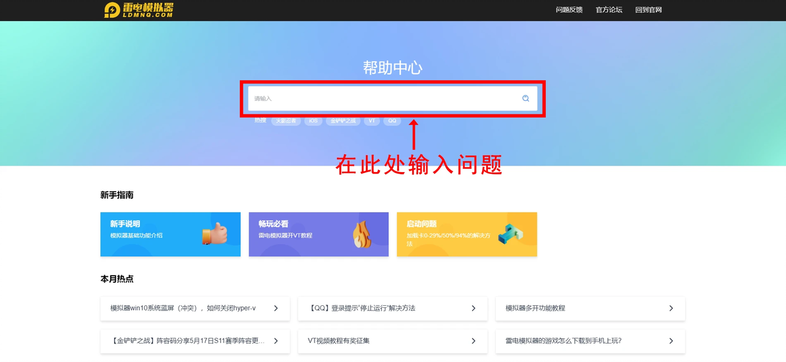Go to 回到官网 in the top navigation
Screen dimensions: 786x362
coord(648,9)
